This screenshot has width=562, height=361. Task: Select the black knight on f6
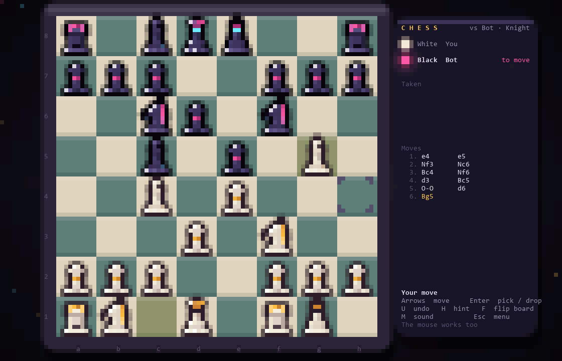tap(276, 116)
